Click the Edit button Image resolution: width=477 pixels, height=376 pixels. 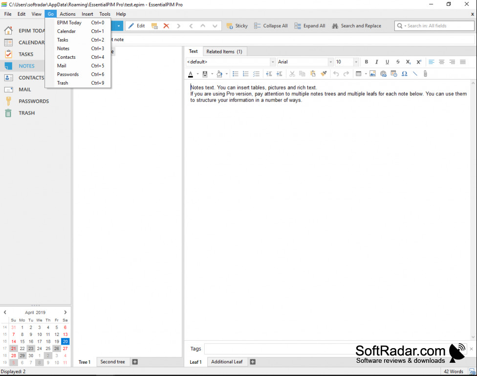136,26
